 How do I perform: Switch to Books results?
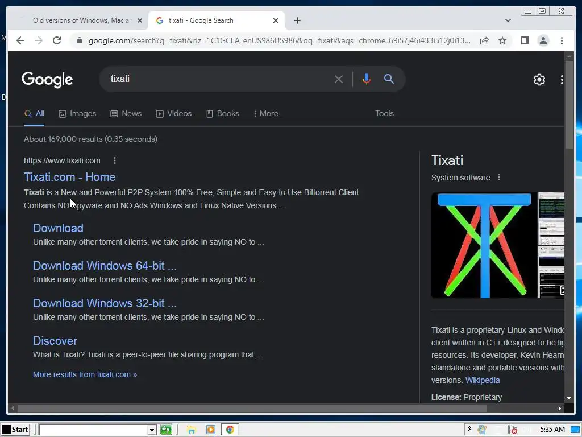pyautogui.click(x=222, y=114)
